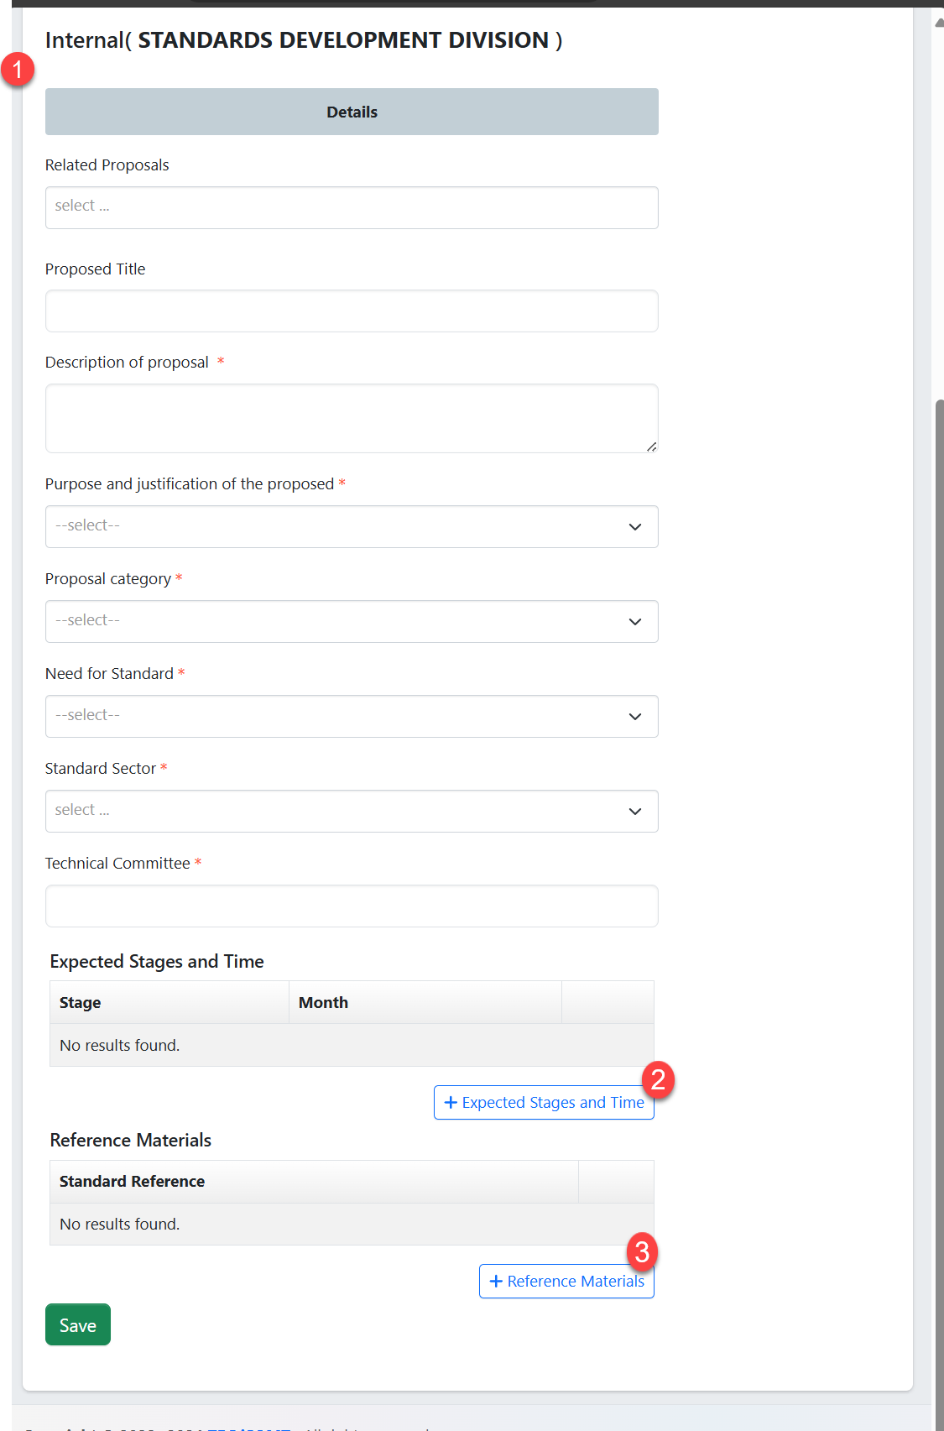Add a new Expected Stages and Time row
944x1431 pixels.
pos(543,1103)
